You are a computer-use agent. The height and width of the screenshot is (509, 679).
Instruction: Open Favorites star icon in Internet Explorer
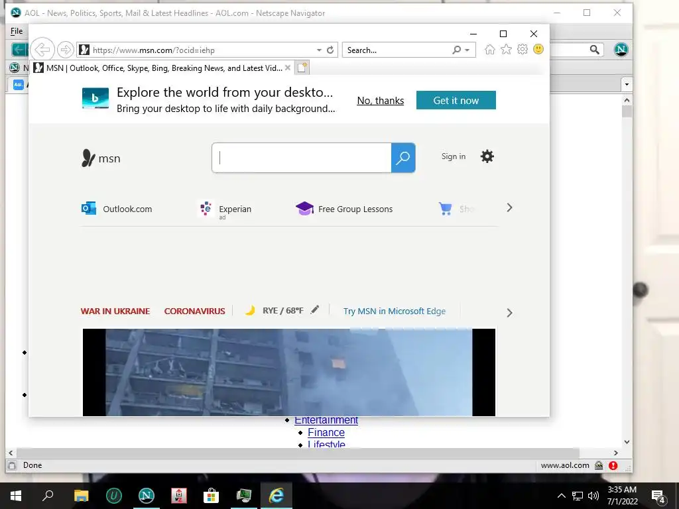click(x=506, y=49)
